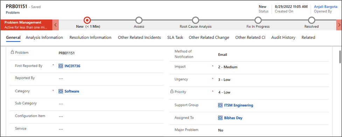Open the Analysis Information tab
Screen dimensions: 342x137
[x=44, y=37]
